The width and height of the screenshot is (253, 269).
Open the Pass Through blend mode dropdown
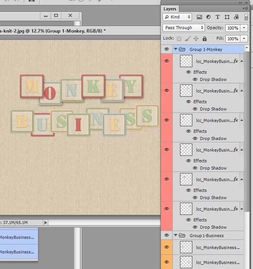pos(184,28)
